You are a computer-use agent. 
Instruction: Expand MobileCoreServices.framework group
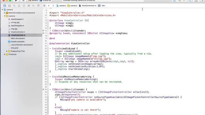coord(4,13)
